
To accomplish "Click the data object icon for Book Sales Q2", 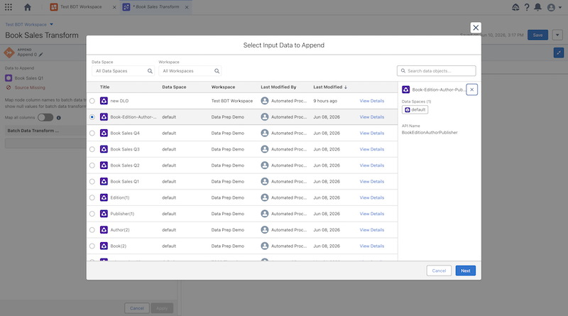I will click(104, 165).
